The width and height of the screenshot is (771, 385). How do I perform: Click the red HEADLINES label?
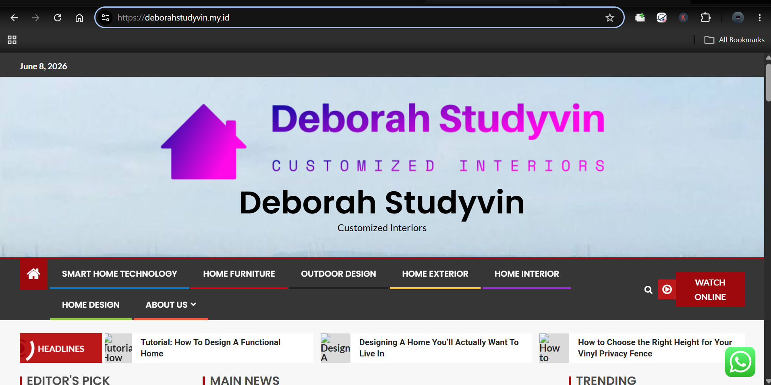(61, 348)
